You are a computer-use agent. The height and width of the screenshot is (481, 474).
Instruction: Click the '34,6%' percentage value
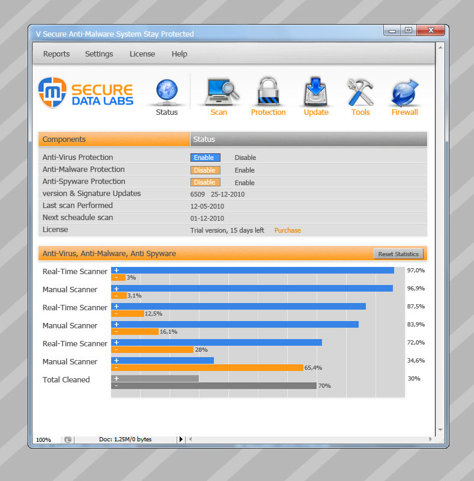pos(416,360)
